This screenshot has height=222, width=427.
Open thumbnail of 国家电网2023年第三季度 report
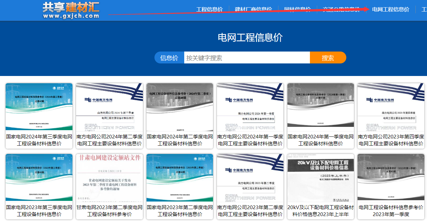click(39, 178)
